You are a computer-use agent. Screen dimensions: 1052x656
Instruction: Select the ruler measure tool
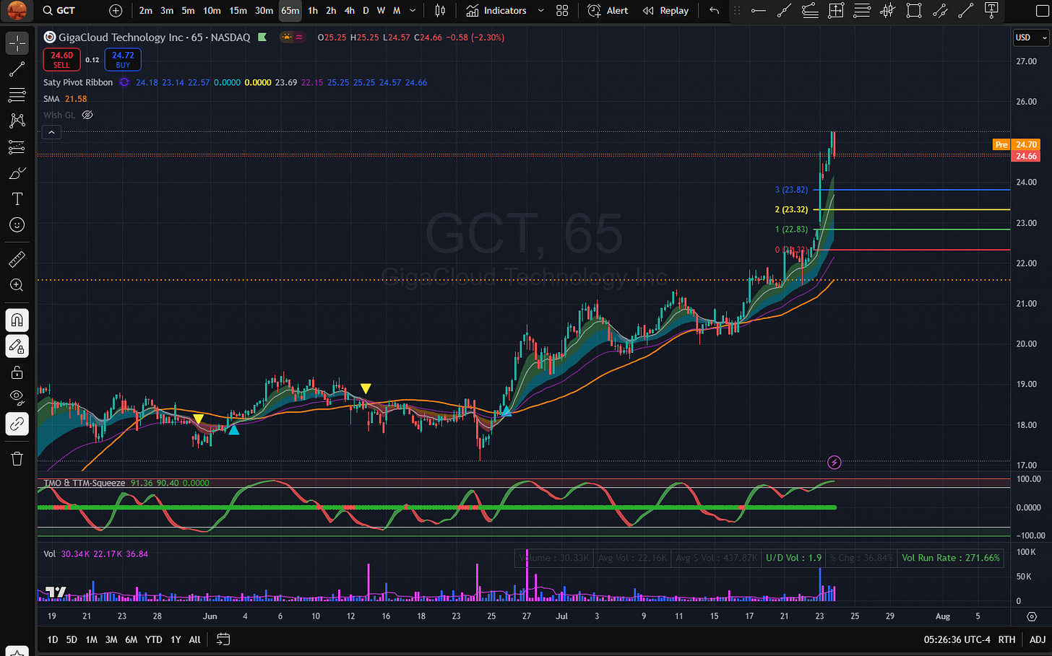click(x=17, y=258)
